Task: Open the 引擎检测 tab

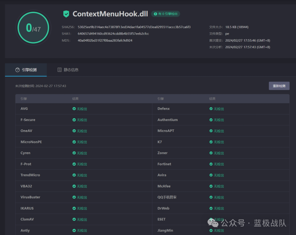Action: 26,70
